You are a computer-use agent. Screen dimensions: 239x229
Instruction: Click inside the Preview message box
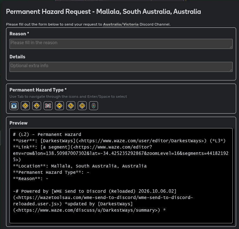coord(121,176)
